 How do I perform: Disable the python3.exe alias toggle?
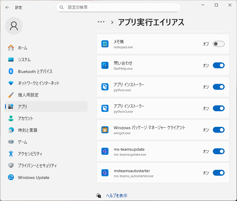[218, 108]
